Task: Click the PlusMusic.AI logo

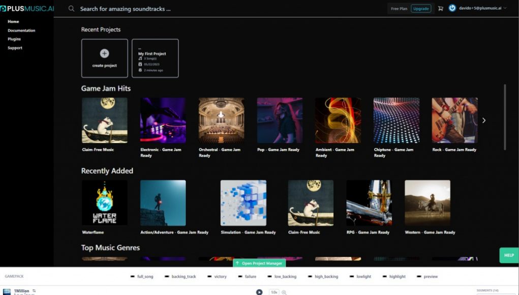Action: pyautogui.click(x=27, y=9)
